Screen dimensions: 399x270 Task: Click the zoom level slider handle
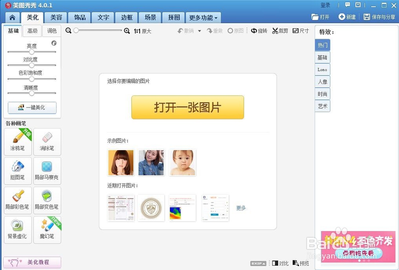pyautogui.click(x=76, y=31)
